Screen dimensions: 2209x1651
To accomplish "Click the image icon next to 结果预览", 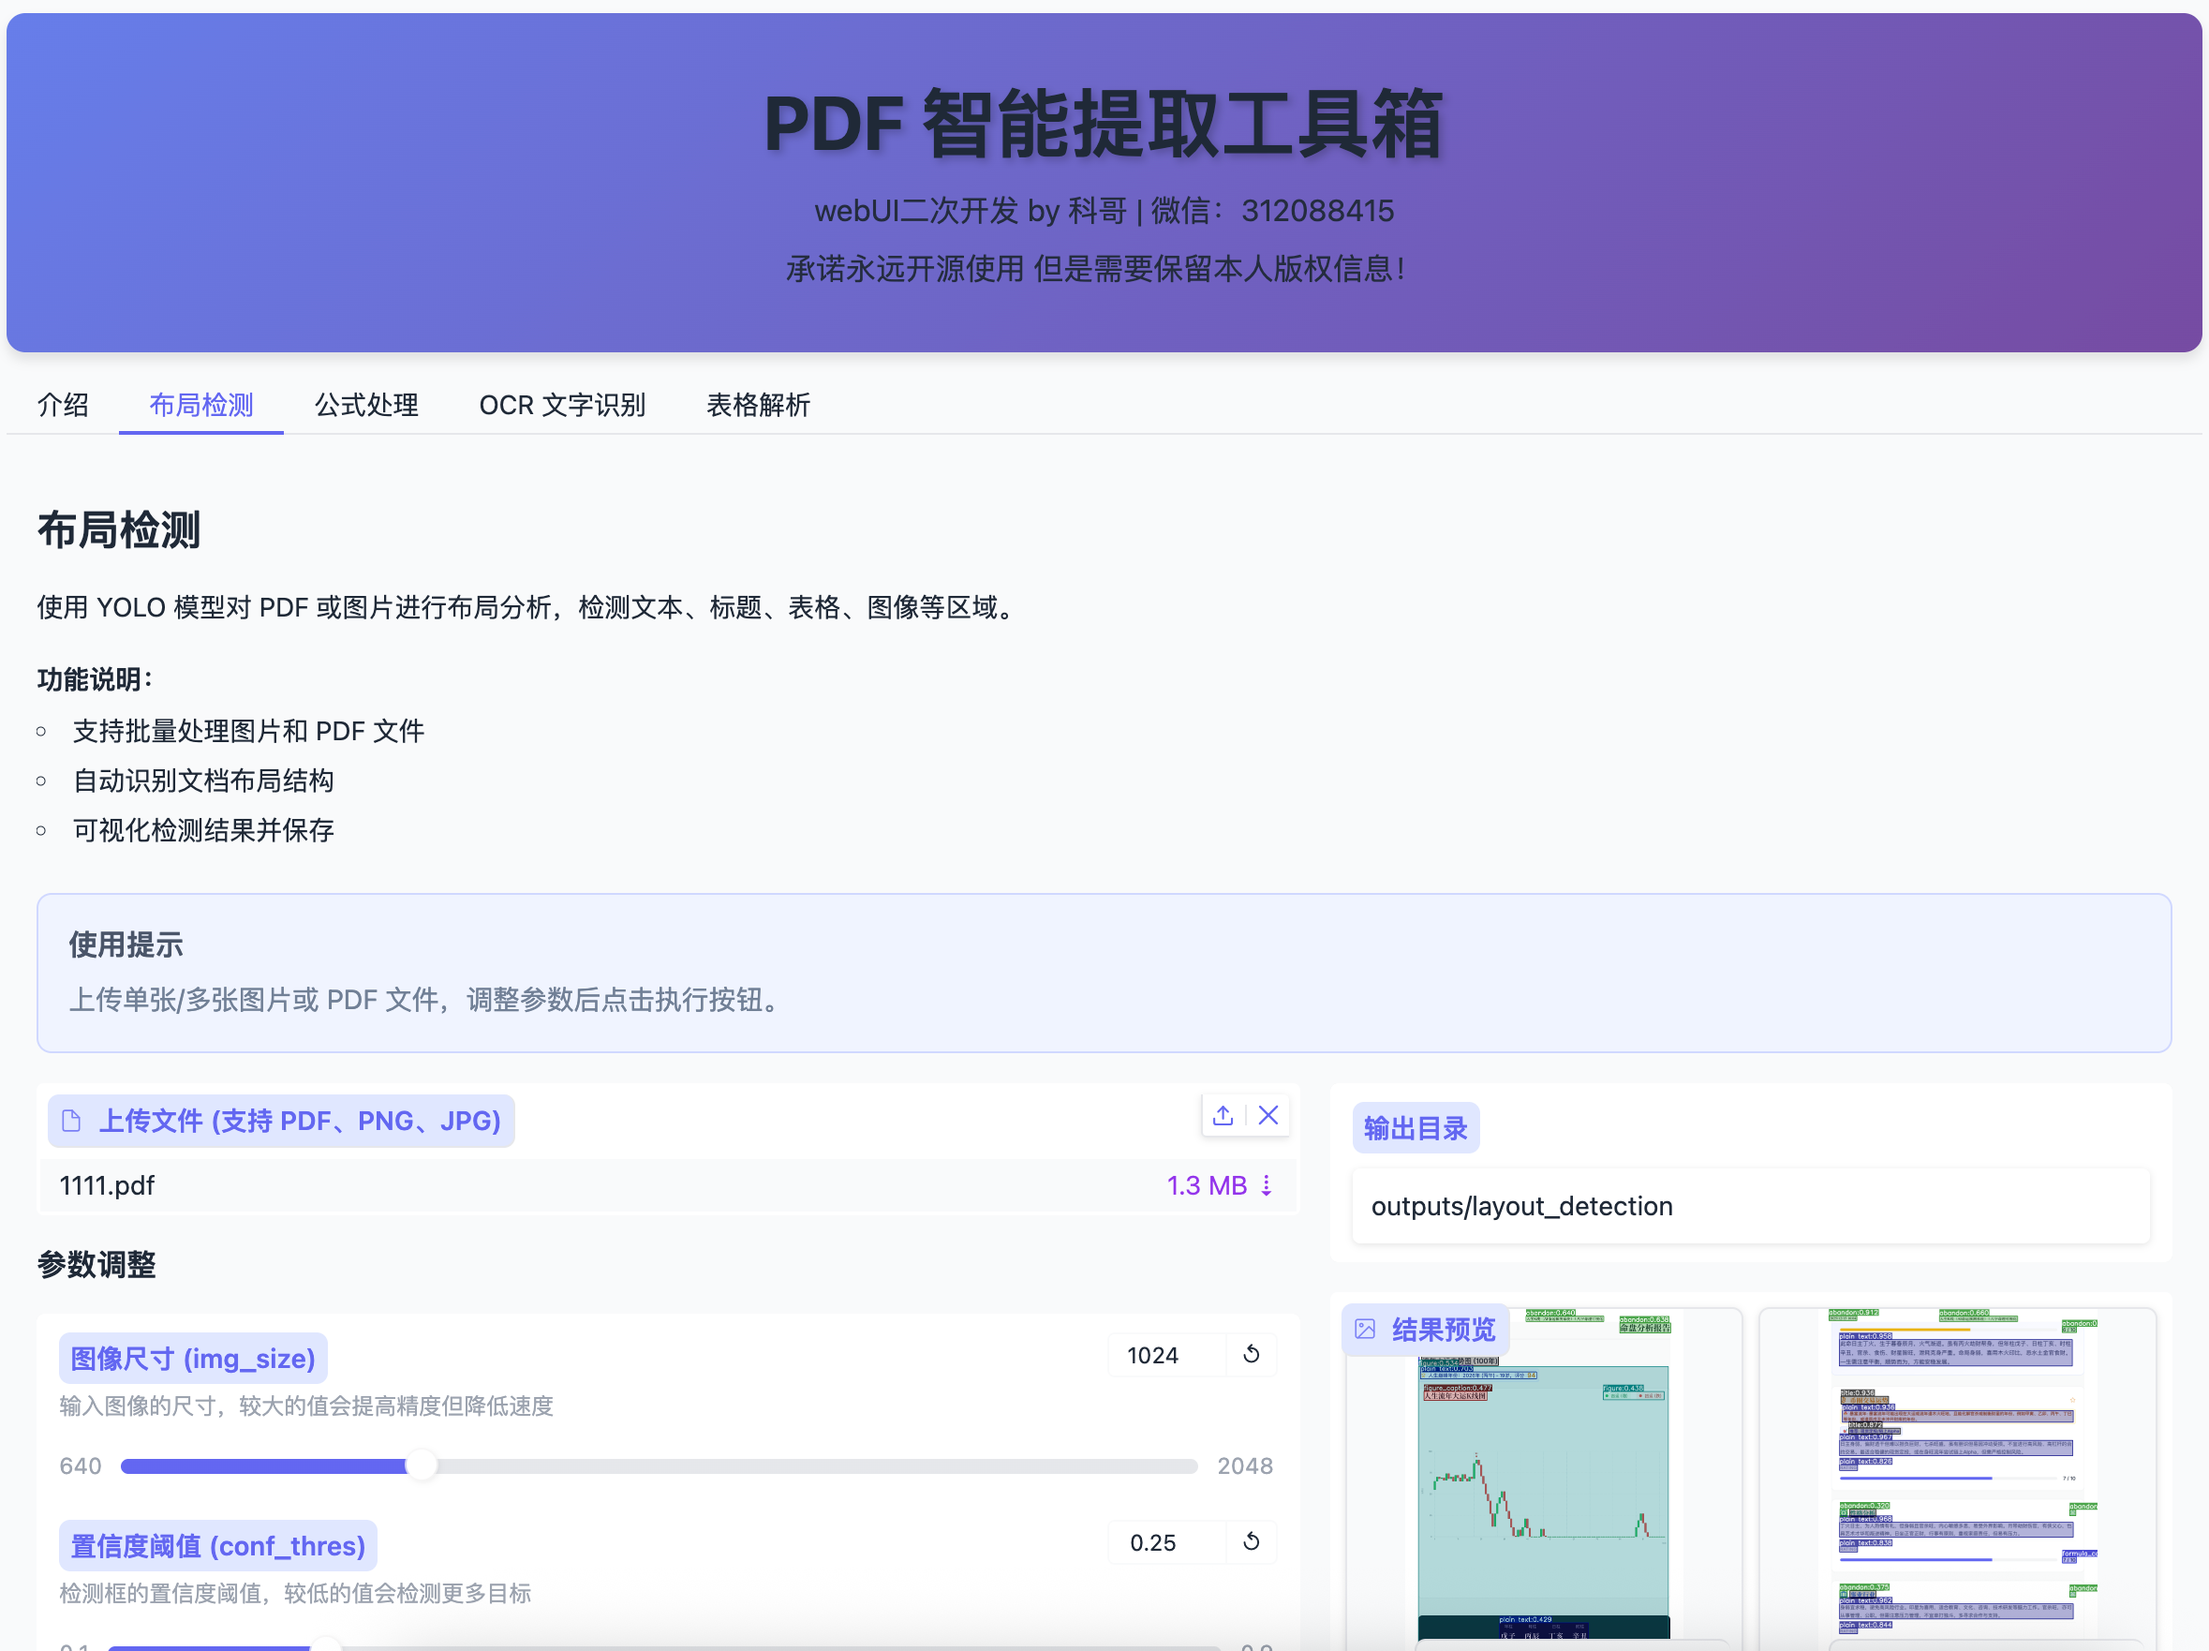I will pyautogui.click(x=1365, y=1330).
